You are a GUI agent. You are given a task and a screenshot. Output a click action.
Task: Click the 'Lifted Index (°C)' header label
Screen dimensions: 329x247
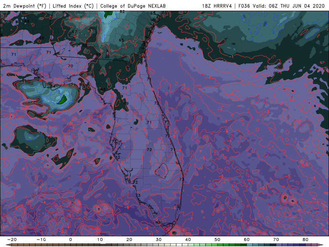click(x=73, y=6)
